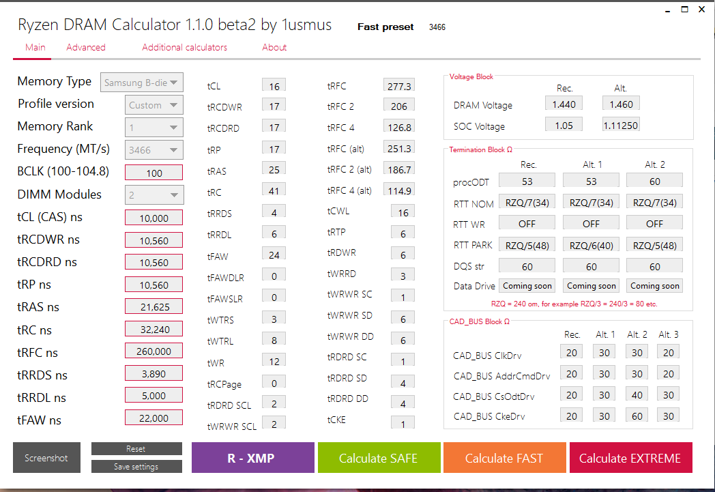The width and height of the screenshot is (715, 492).
Task: Select the CAD_BUS CsOdtDrv Alt. 2 value 40
Action: pos(637,394)
